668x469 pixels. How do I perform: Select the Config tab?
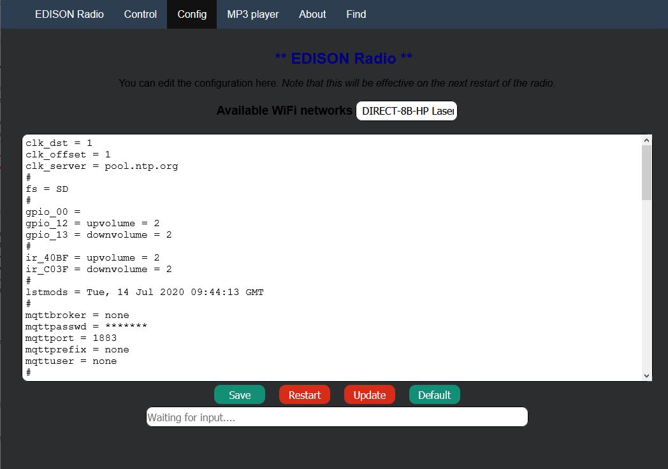(191, 14)
